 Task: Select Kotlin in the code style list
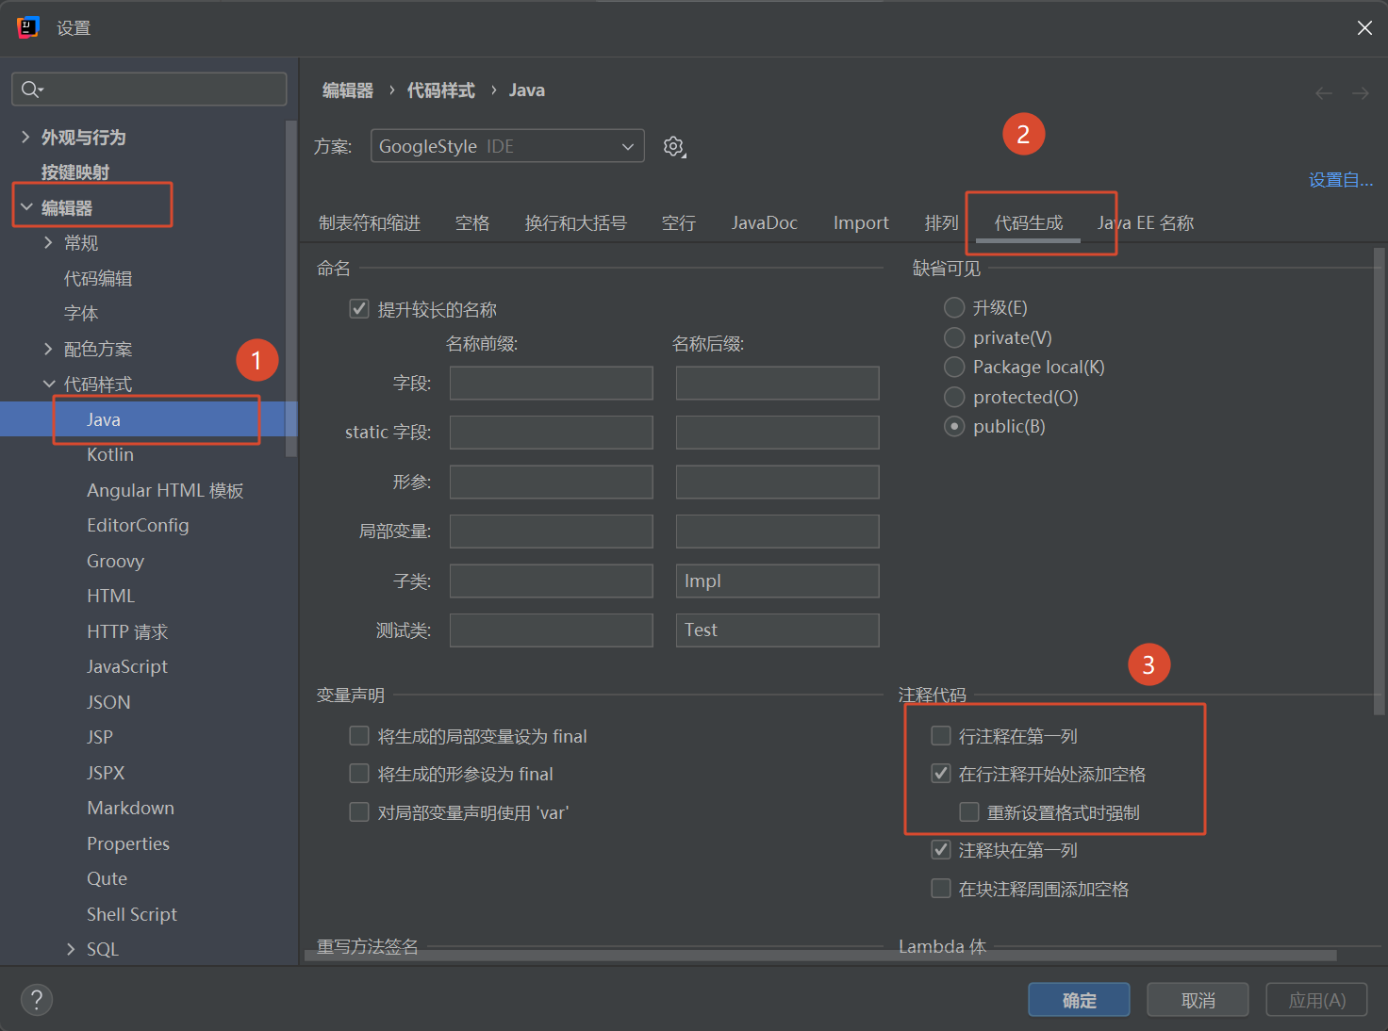coord(110,454)
